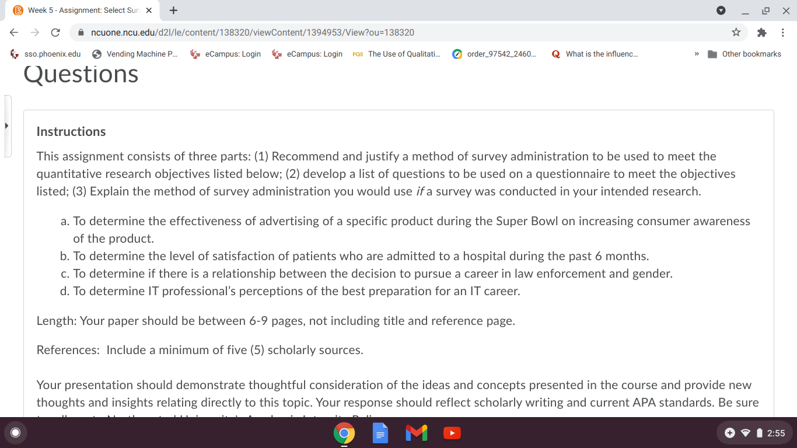Open YouTube from the shelf

click(x=452, y=433)
